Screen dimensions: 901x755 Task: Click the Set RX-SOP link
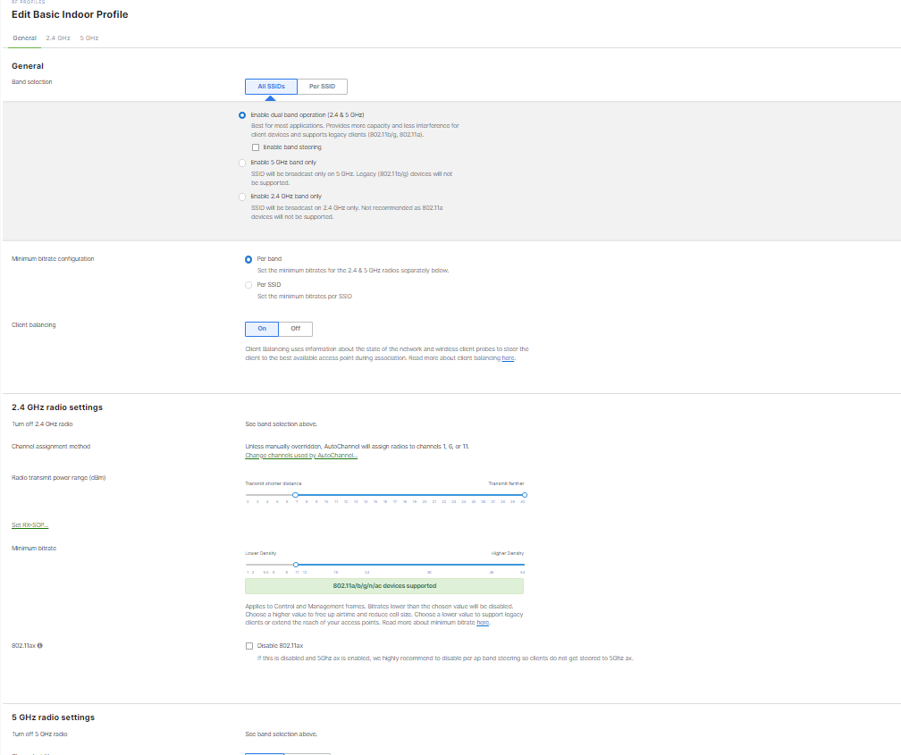[29, 524]
